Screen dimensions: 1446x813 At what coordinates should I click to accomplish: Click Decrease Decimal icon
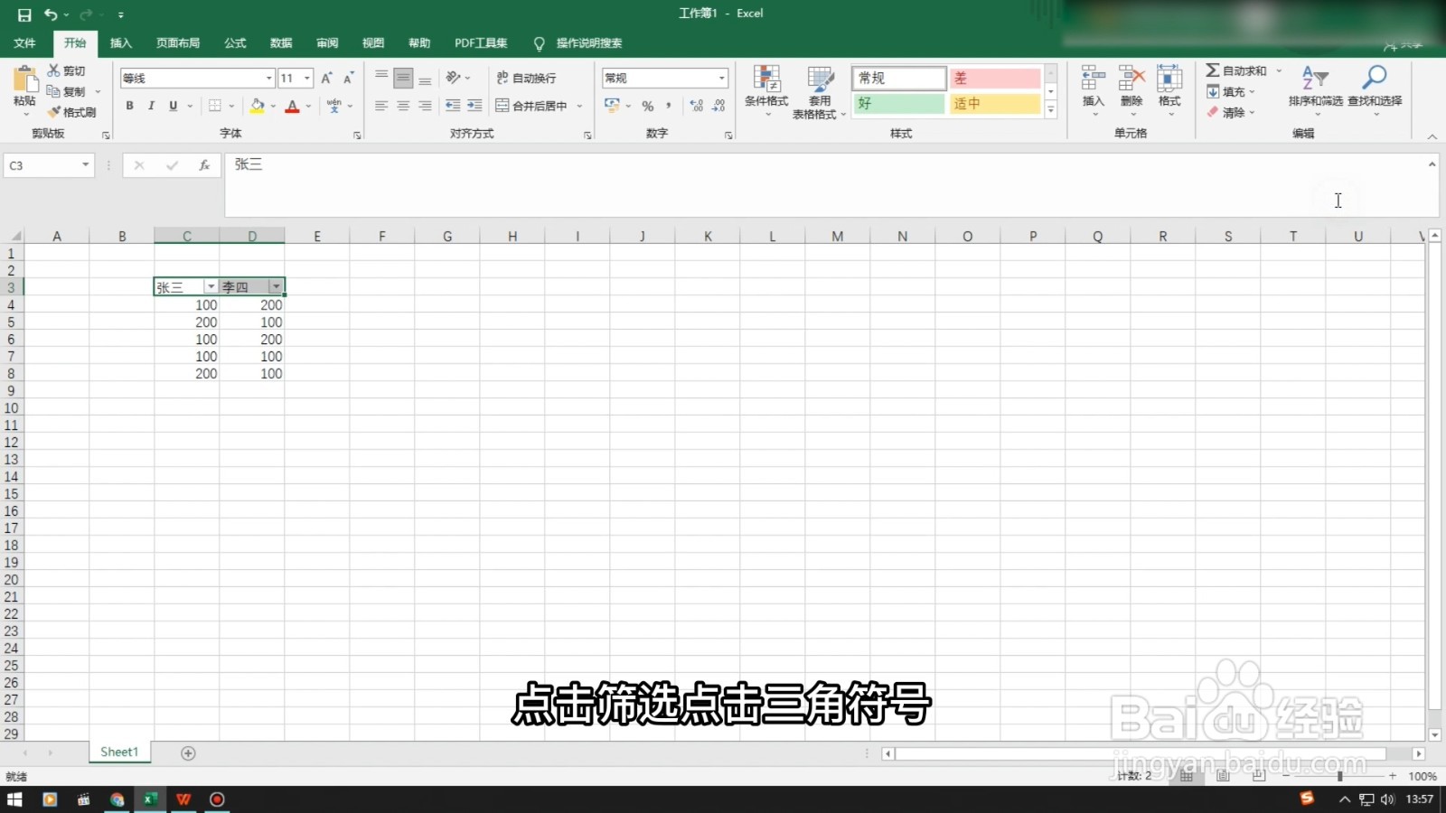point(718,106)
